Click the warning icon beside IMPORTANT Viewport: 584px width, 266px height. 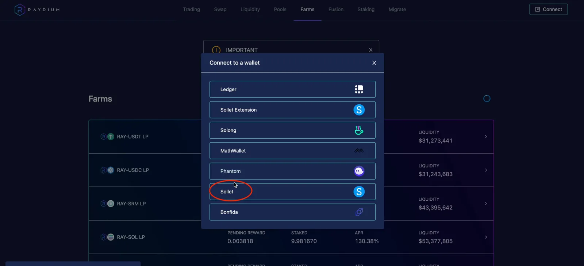tap(216, 50)
